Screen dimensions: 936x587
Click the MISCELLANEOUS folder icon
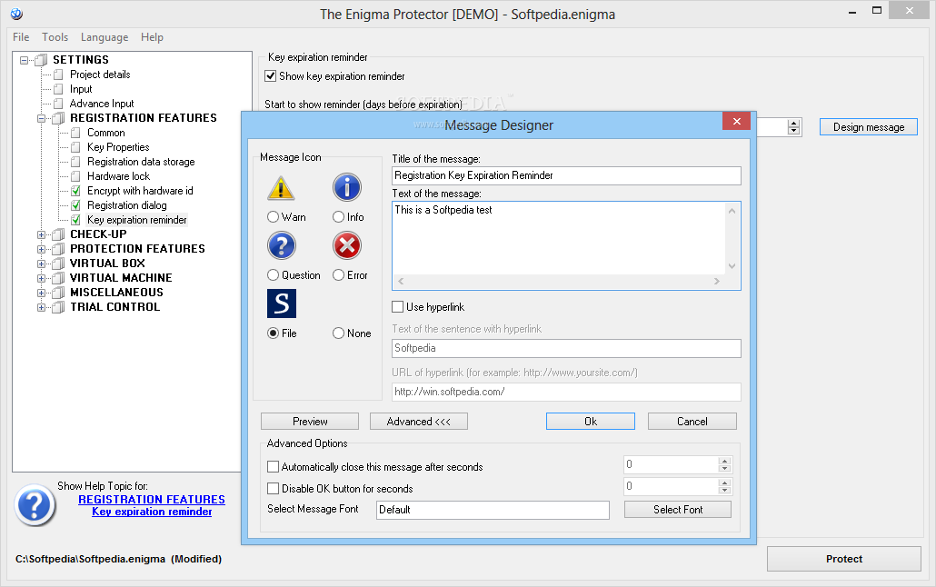tap(58, 293)
